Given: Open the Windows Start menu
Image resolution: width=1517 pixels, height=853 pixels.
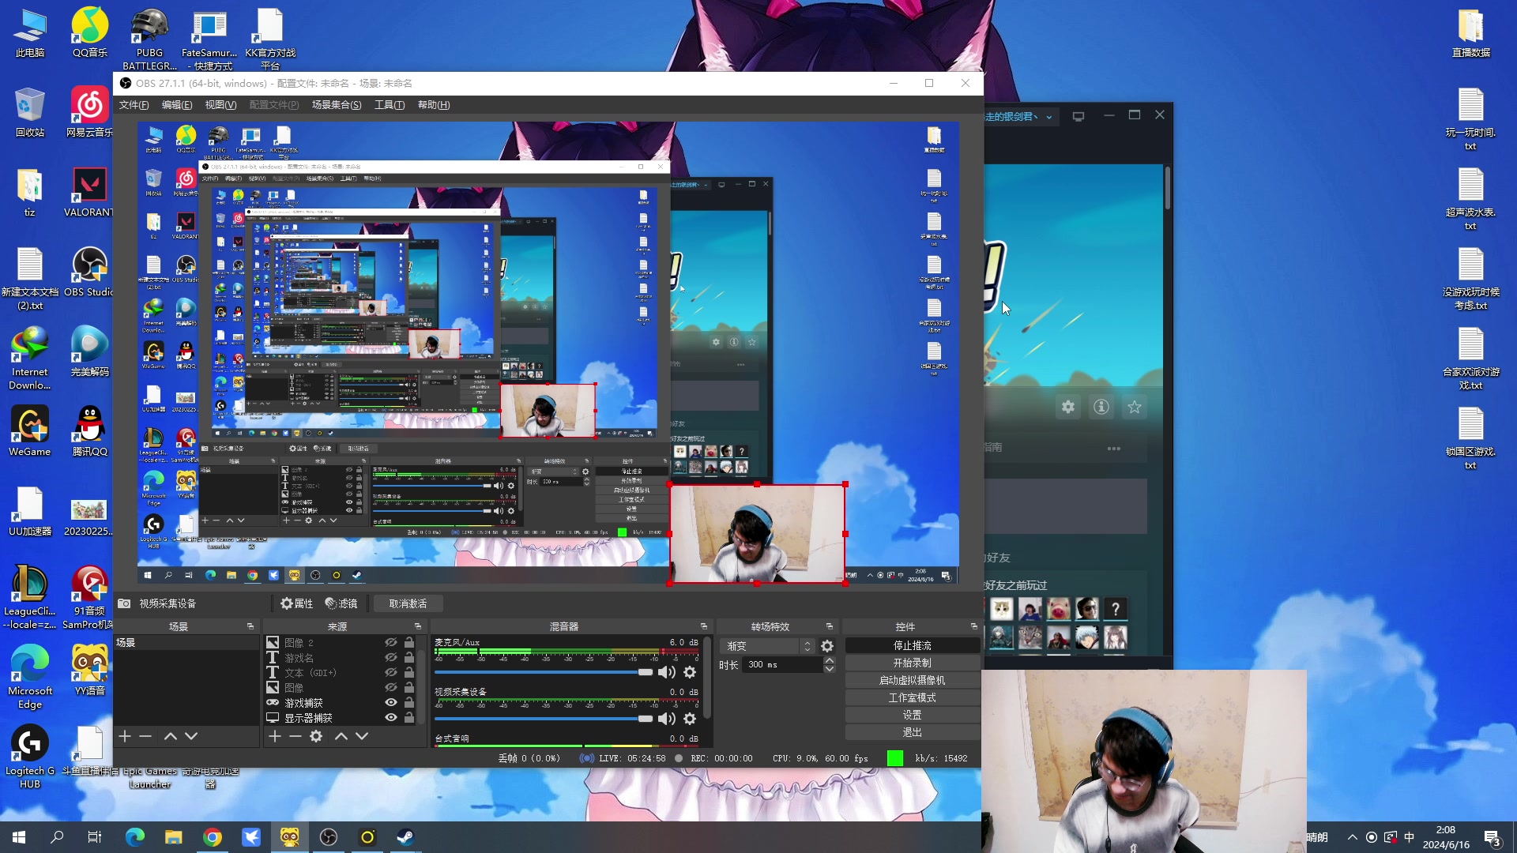Looking at the screenshot, I should 19,837.
